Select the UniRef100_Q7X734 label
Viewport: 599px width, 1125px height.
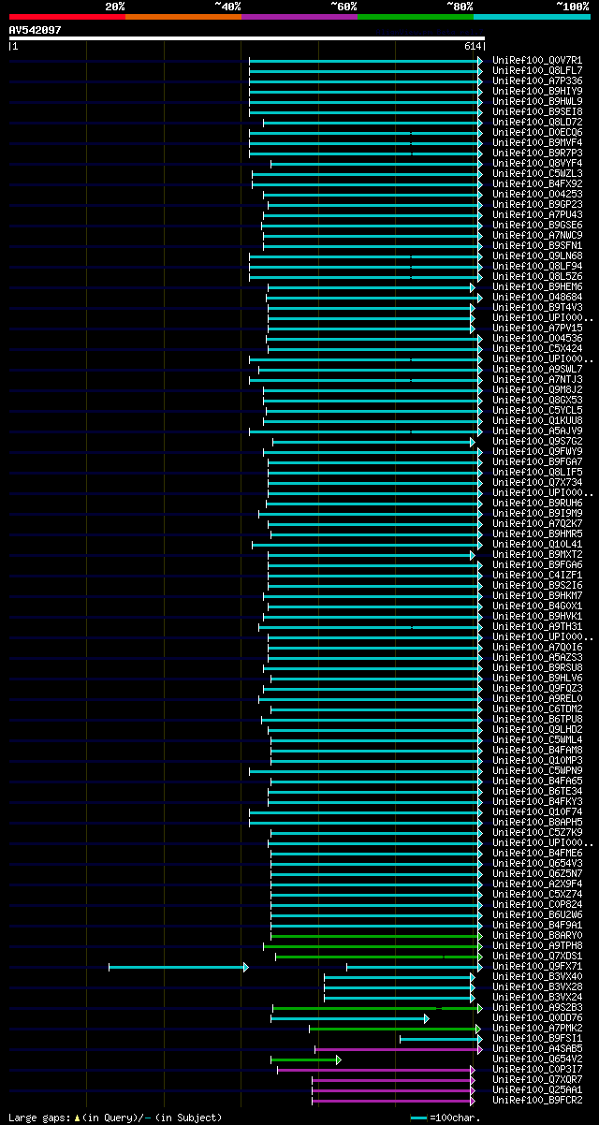click(537, 482)
